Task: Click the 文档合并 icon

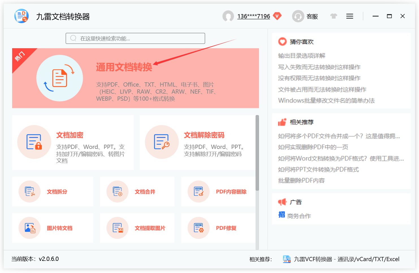Action: click(x=118, y=191)
